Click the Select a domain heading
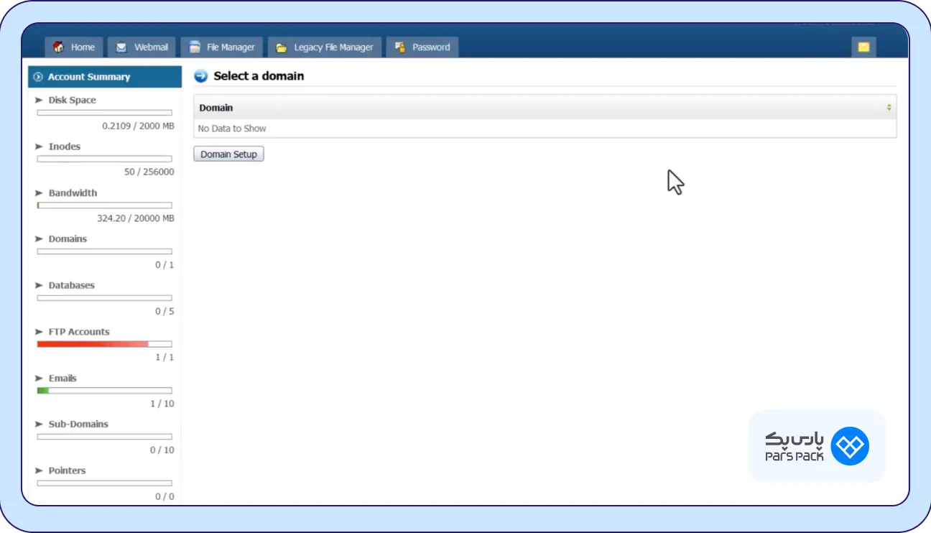The width and height of the screenshot is (931, 533). pos(259,76)
